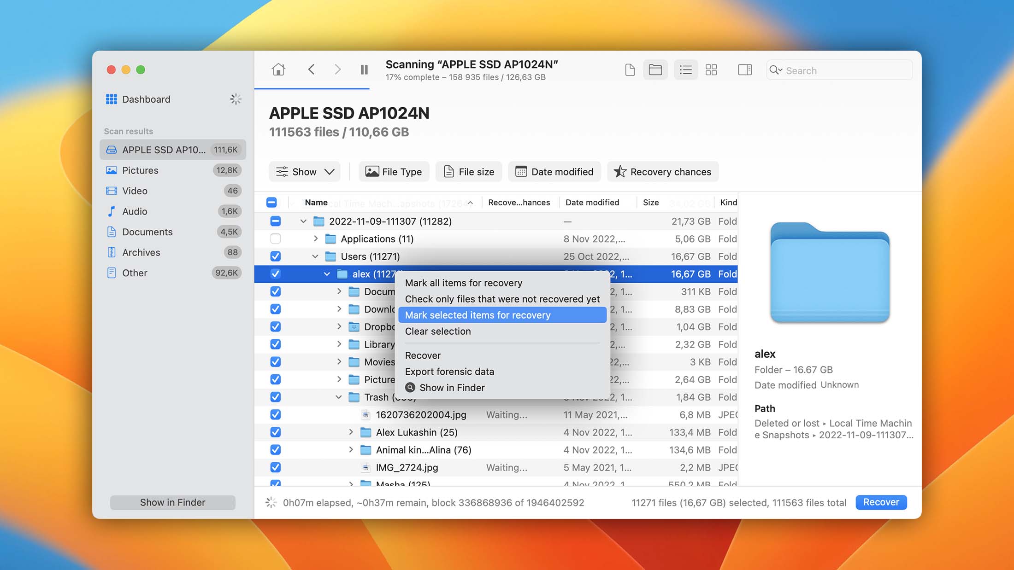Uncheck the IMG_2724.jpg checkbox
This screenshot has height=570, width=1014.
[275, 467]
